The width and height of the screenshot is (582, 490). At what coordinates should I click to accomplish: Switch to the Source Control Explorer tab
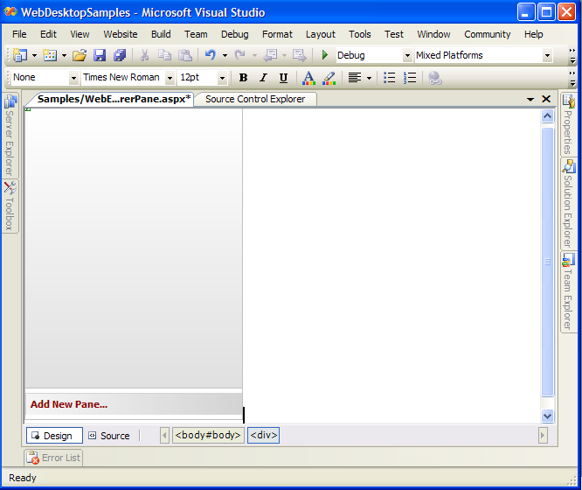click(x=255, y=99)
